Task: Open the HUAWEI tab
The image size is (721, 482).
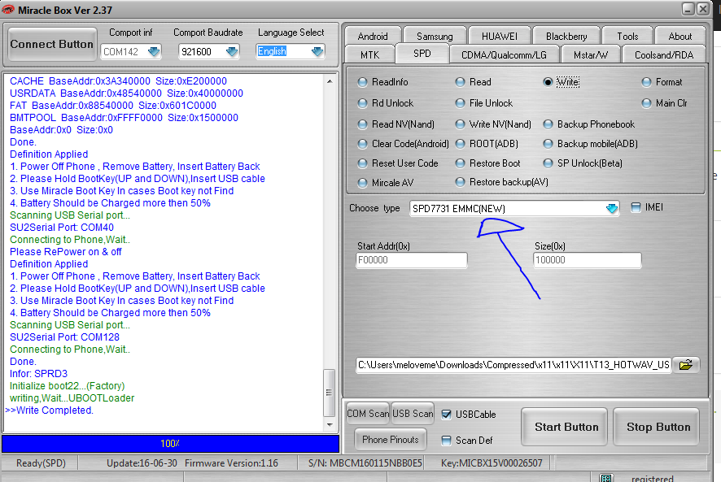Action: [500, 36]
